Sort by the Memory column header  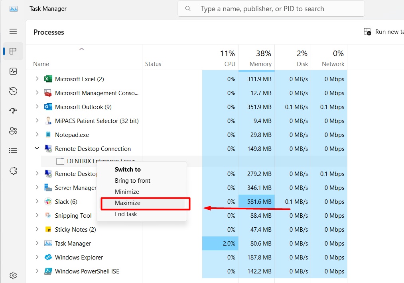256,57
